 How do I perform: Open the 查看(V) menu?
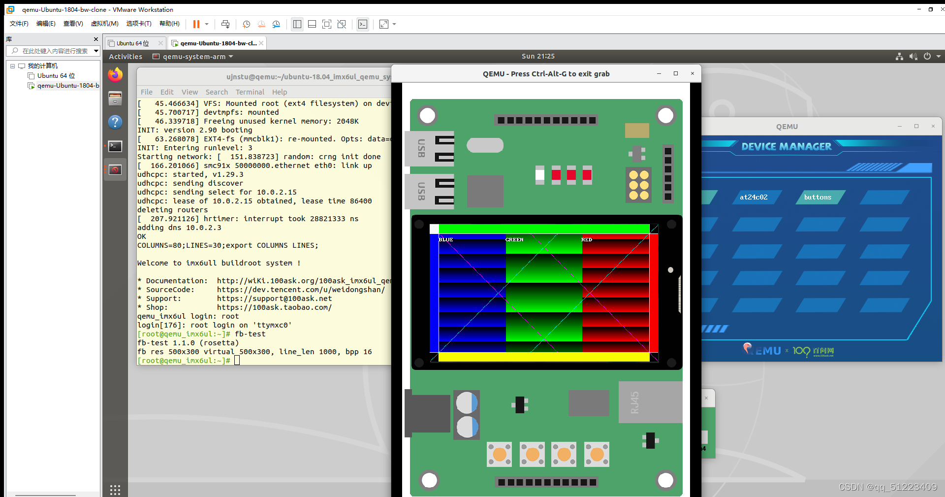click(x=73, y=24)
